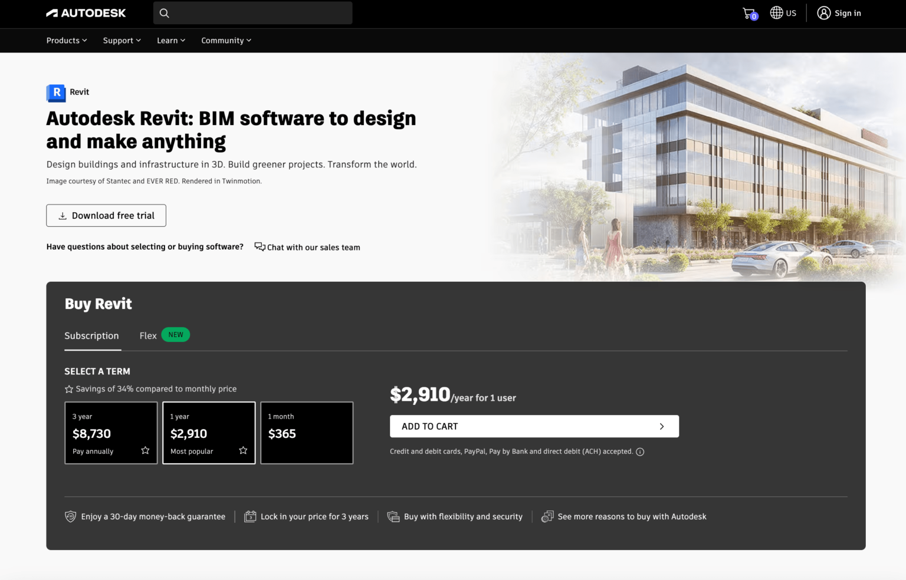Click the search field
The width and height of the screenshot is (906, 580).
pyautogui.click(x=252, y=12)
